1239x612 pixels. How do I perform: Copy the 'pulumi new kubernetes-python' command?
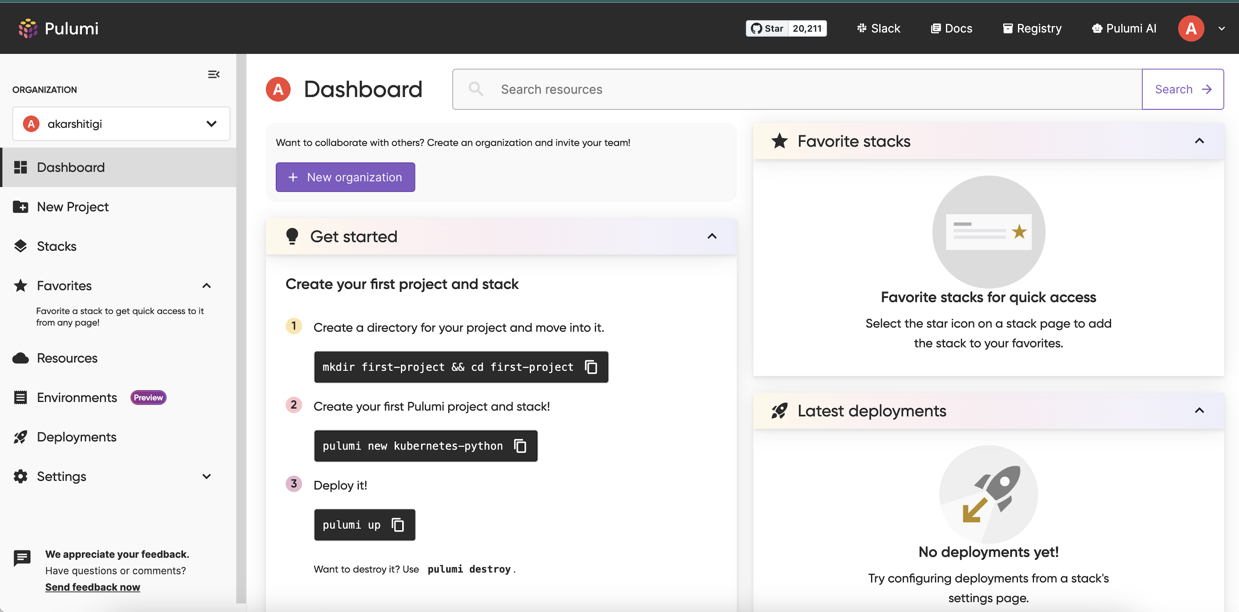[520, 446]
